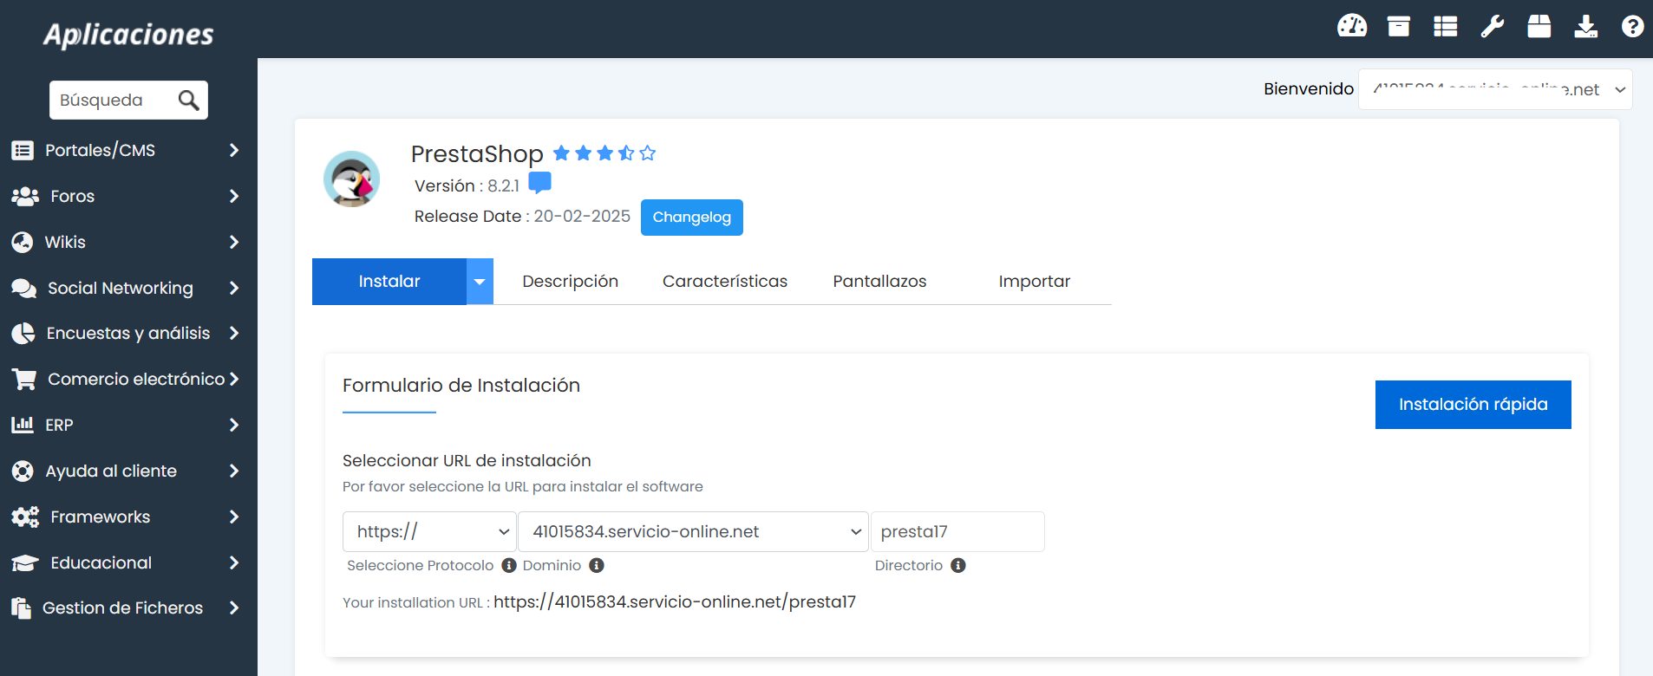Click the Directorio field containing presta17

957,531
